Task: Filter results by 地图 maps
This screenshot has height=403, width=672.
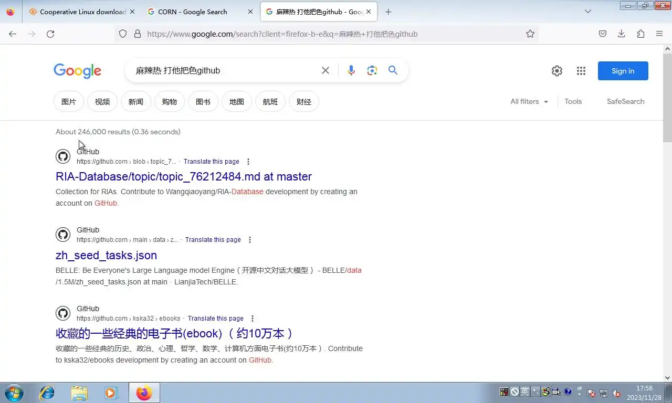Action: 237,101
